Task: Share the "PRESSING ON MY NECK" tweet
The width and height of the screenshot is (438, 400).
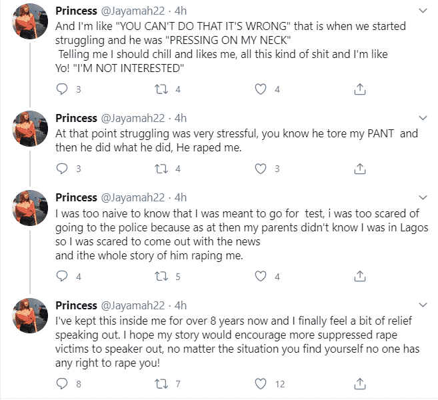Action: [x=359, y=89]
